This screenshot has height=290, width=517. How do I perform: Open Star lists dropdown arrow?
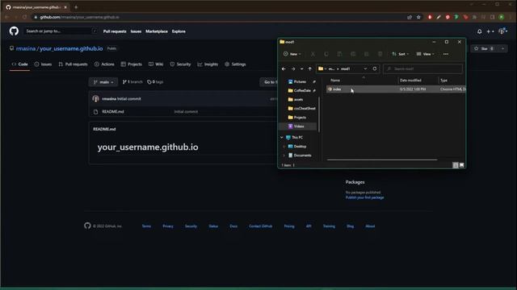click(x=502, y=48)
